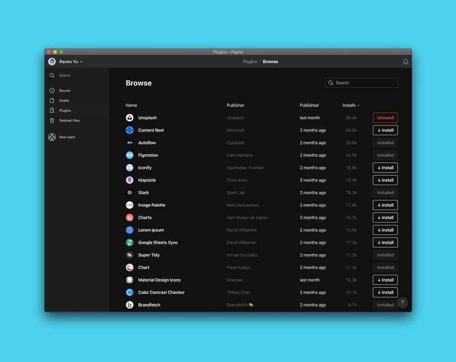Focus the Browse plugins search field
Viewport: 456px width, 362px height.
[362, 83]
